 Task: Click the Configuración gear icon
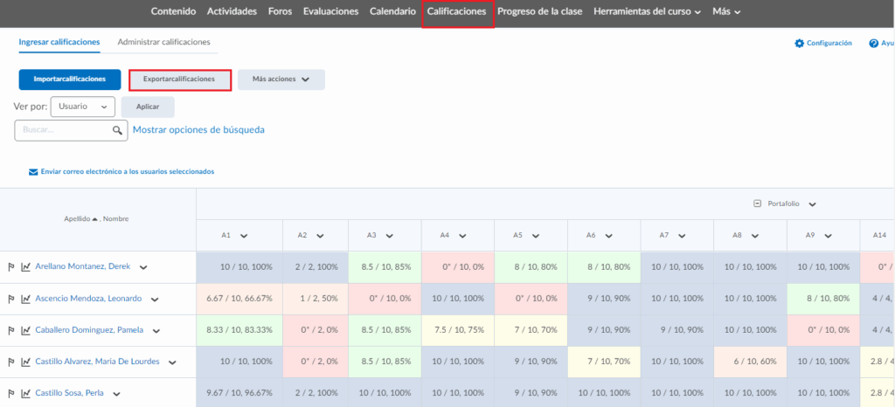(x=799, y=43)
